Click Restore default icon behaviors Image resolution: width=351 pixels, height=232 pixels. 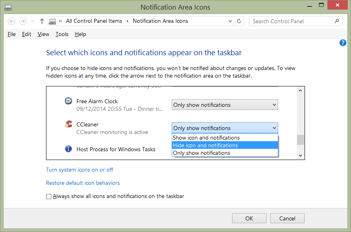pos(83,183)
